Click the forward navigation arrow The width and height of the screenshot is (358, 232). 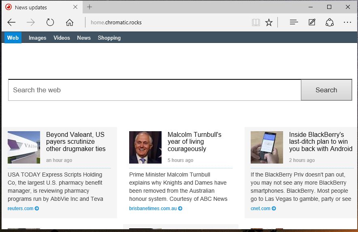pos(31,22)
